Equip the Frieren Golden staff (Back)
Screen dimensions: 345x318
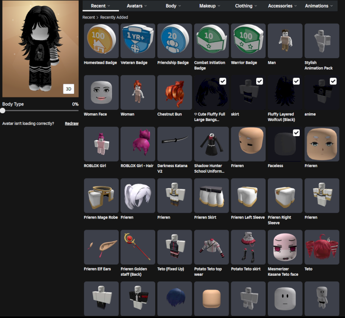138,247
